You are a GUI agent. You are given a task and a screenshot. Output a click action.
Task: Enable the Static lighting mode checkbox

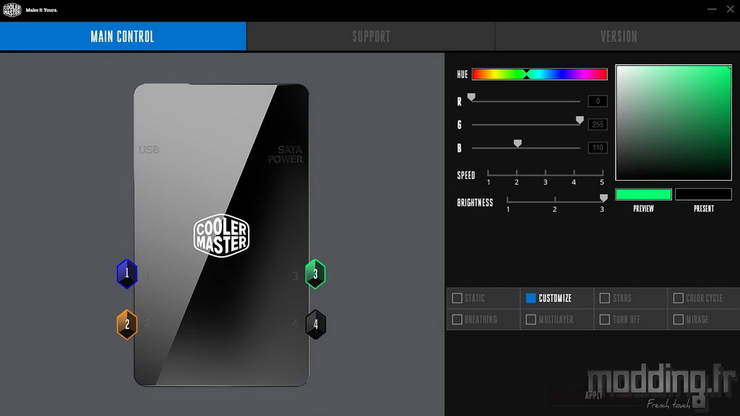[457, 298]
